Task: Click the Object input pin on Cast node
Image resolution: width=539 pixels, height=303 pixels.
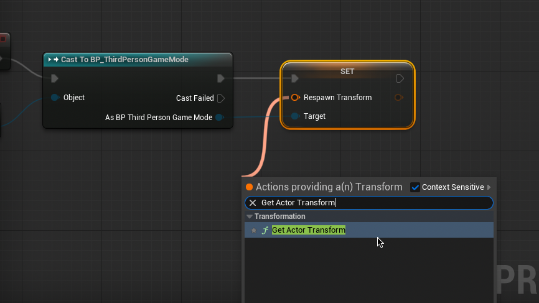Action: [x=55, y=98]
